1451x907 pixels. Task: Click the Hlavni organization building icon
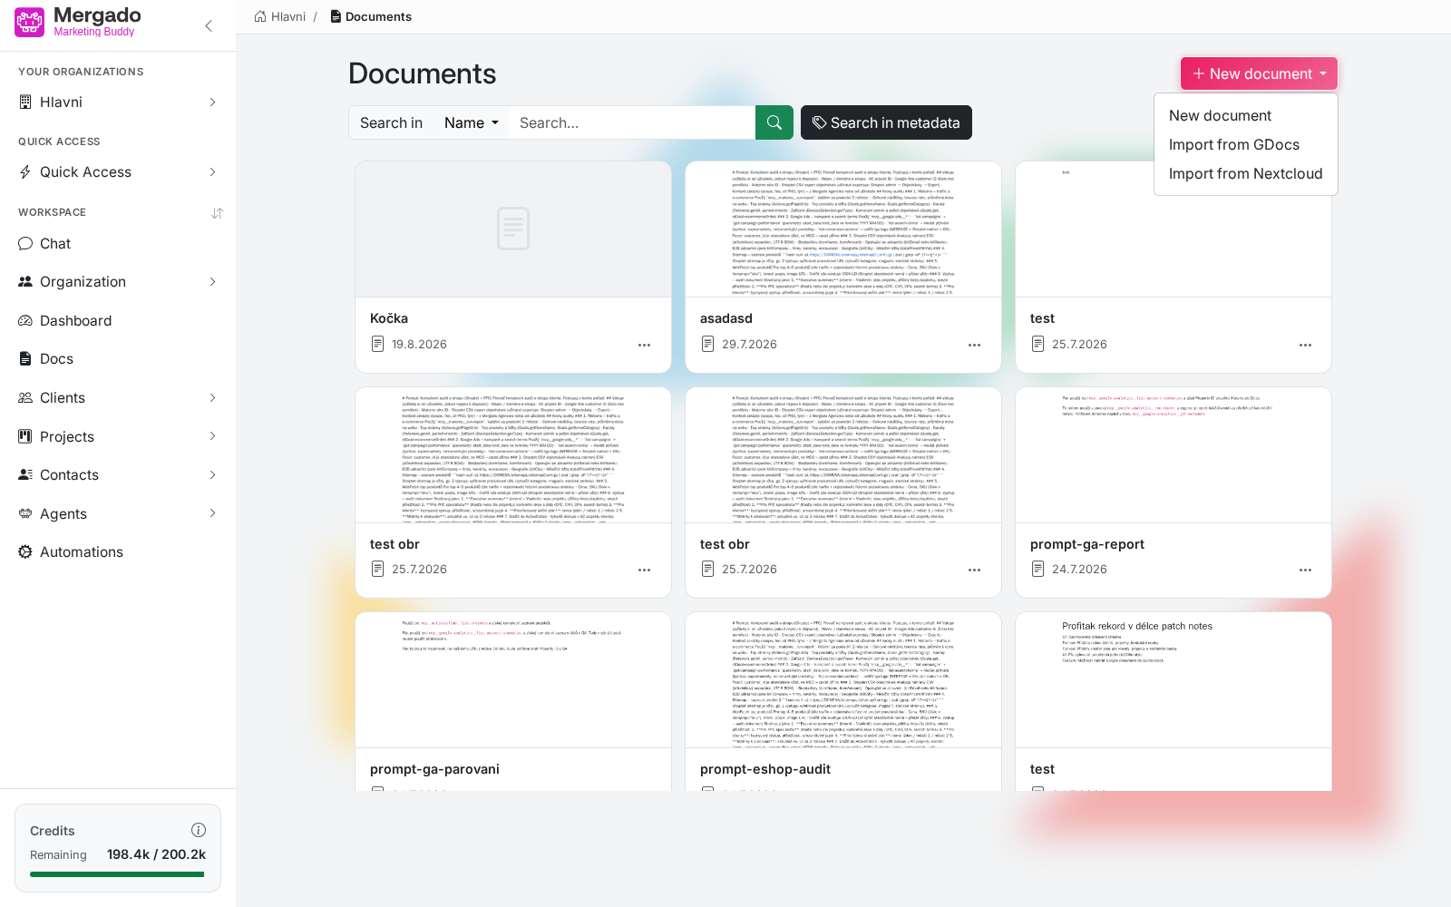tap(25, 102)
